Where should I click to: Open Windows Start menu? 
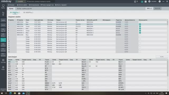(2, 93)
